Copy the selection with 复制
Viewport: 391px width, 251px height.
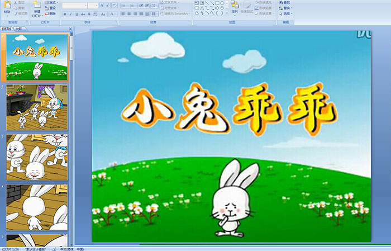point(20,8)
